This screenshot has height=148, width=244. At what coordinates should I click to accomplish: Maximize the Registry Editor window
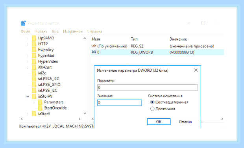pyautogui.click(x=203, y=23)
